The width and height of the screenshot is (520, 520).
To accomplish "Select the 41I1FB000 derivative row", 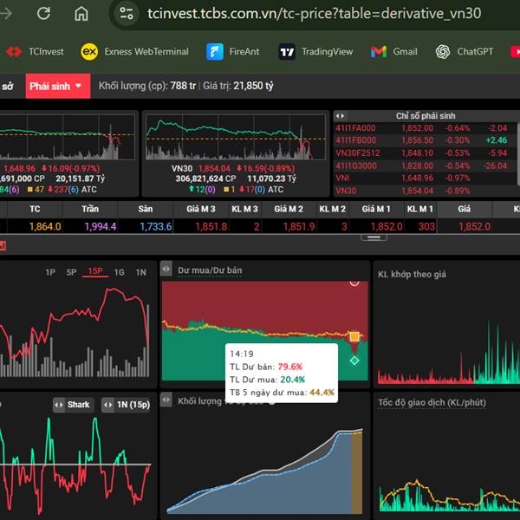I will tap(425, 140).
